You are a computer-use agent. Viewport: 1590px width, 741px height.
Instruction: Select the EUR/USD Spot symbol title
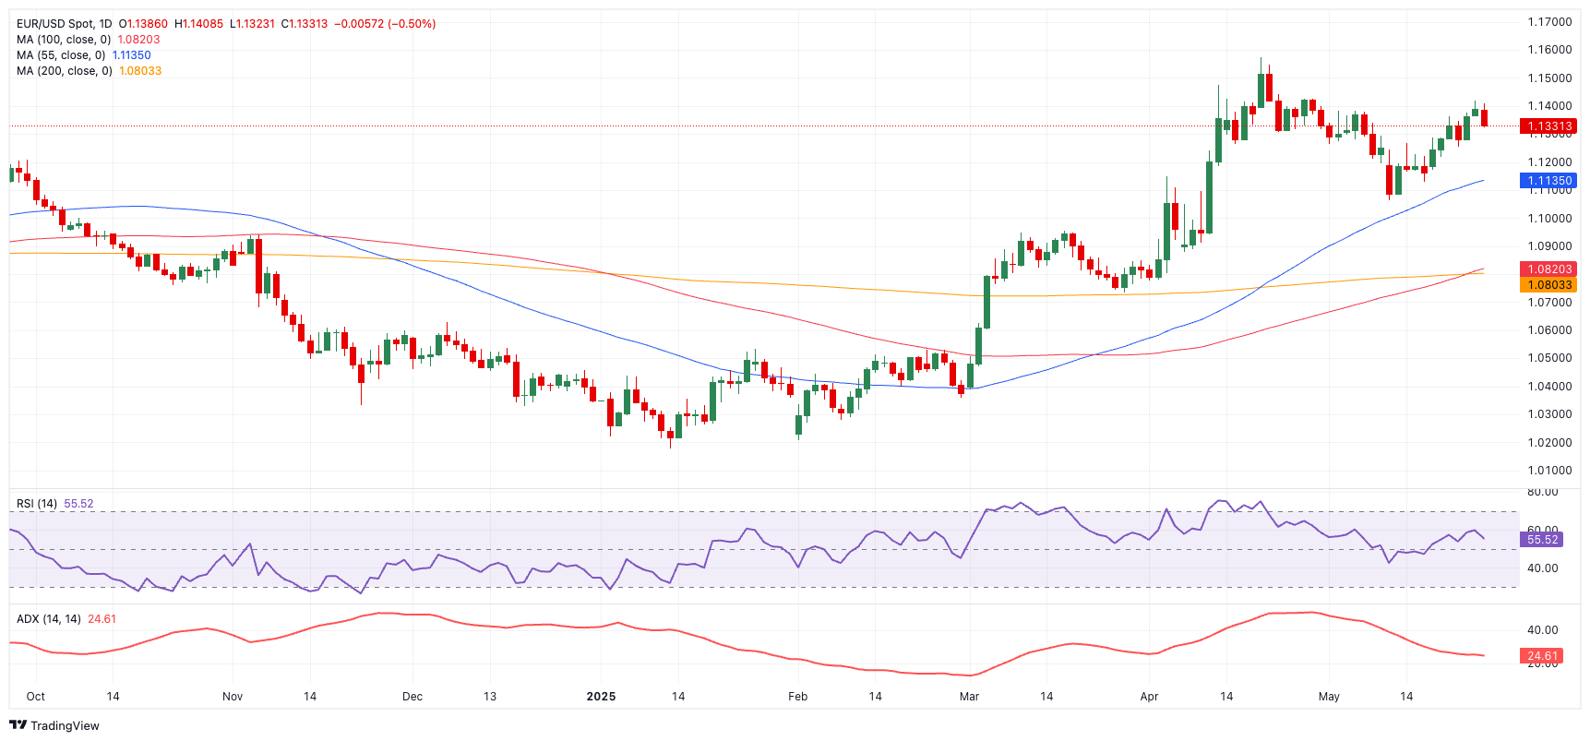(x=64, y=24)
